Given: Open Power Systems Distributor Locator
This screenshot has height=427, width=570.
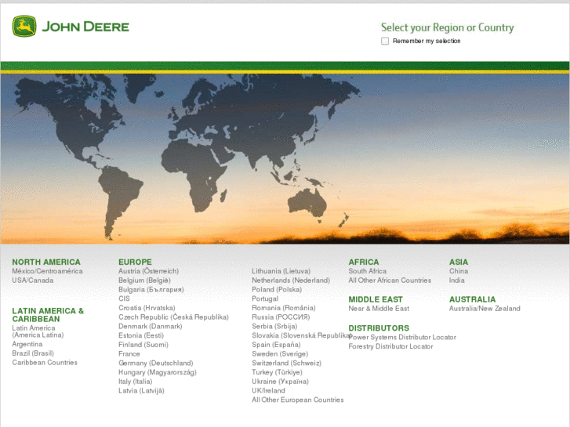Looking at the screenshot, I should [x=402, y=337].
